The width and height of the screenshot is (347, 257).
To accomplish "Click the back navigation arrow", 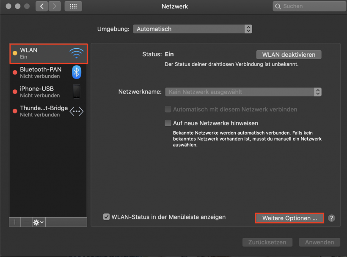I will (41, 6).
